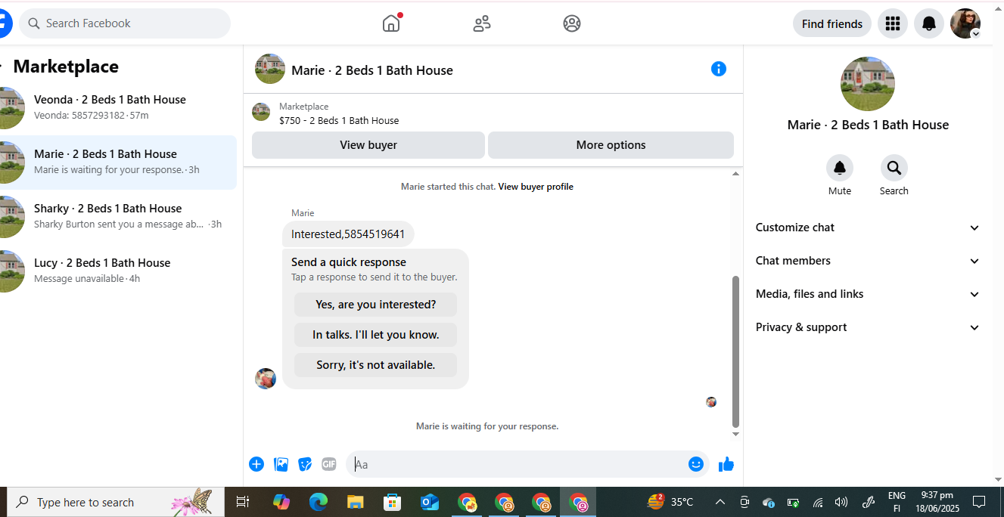Open the Facebook Home icon
The height and width of the screenshot is (517, 1004).
click(x=391, y=23)
